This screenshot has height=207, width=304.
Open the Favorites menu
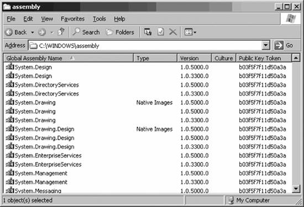point(73,19)
